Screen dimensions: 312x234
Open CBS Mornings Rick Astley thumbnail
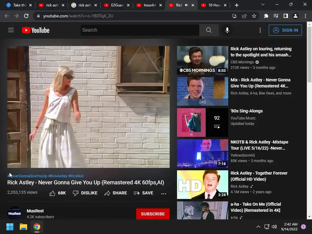203,60
